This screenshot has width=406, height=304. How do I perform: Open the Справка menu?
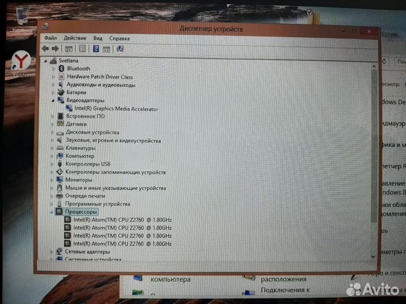120,38
